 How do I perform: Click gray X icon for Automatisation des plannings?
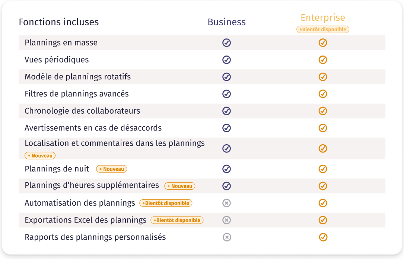pos(226,203)
